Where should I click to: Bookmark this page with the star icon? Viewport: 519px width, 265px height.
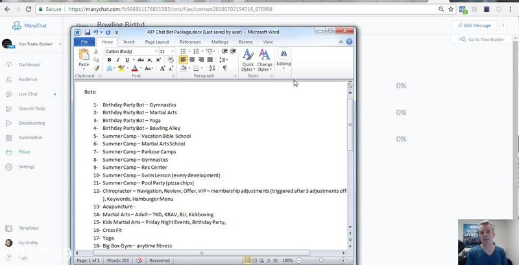451,9
